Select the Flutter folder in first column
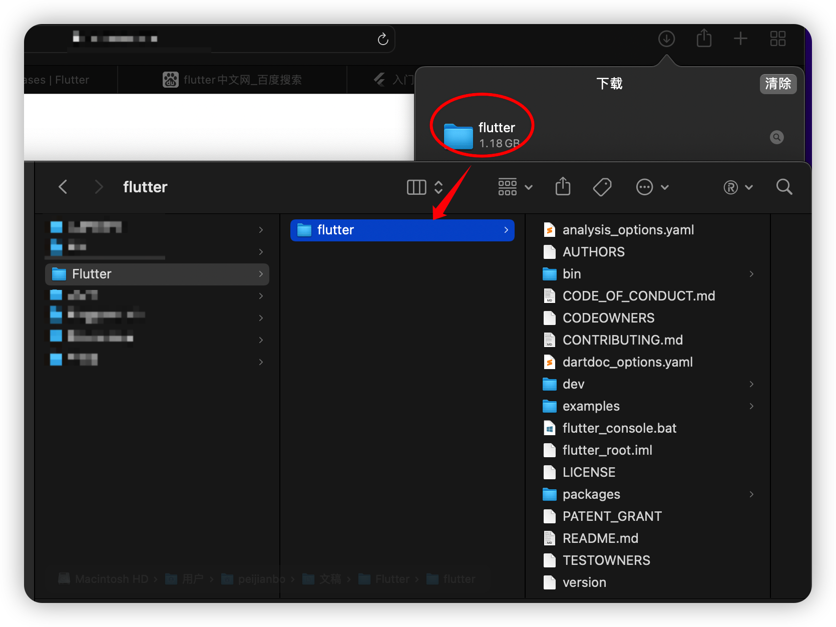The width and height of the screenshot is (836, 627). pos(157,274)
